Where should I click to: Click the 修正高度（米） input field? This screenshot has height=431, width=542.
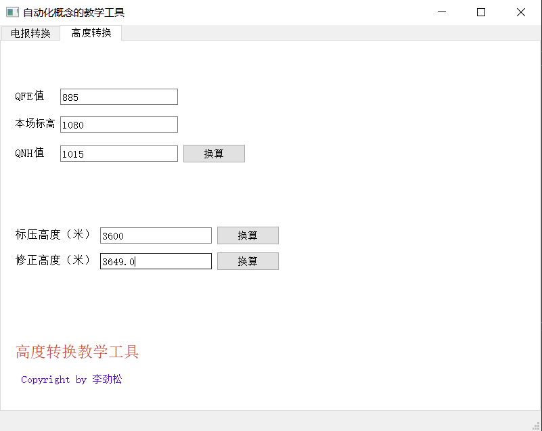click(156, 260)
